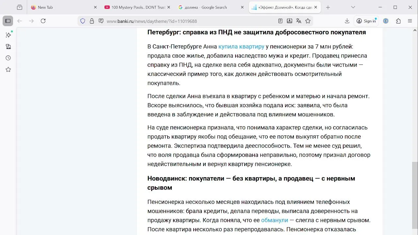418x235 pixels.
Task: Close the долина Google Search tab
Action: (x=242, y=7)
